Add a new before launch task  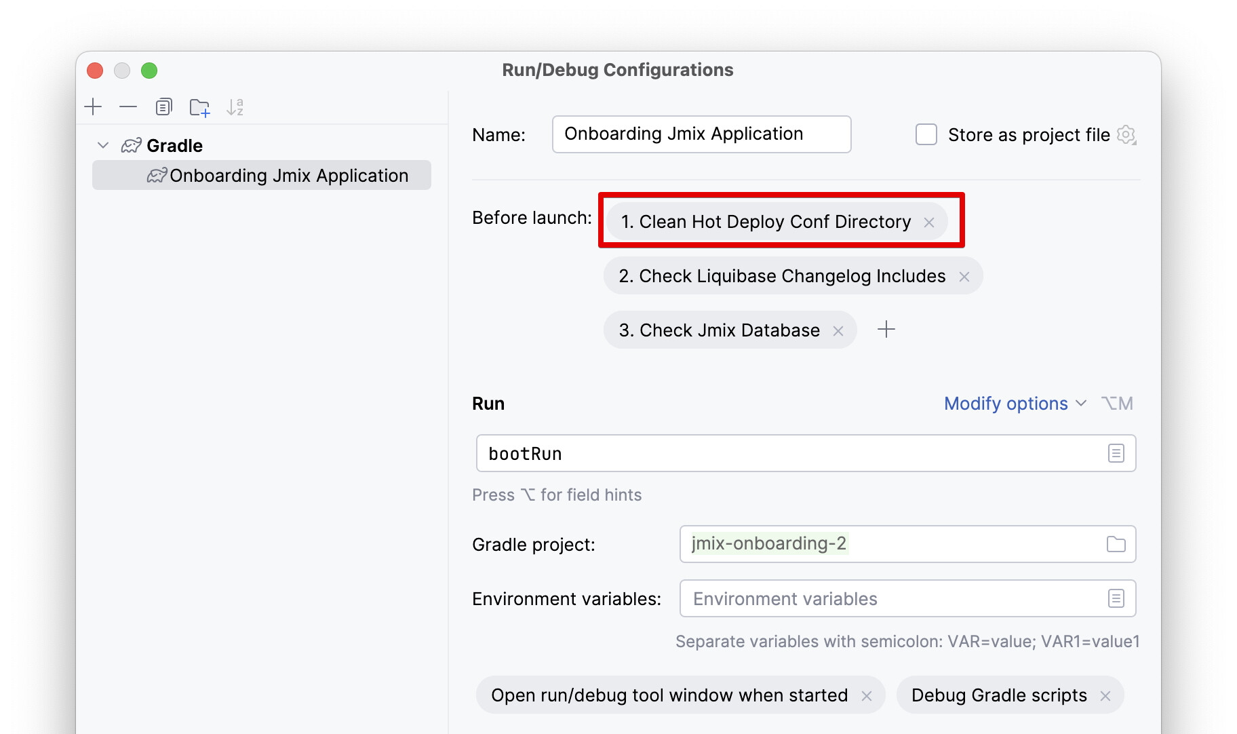point(886,330)
